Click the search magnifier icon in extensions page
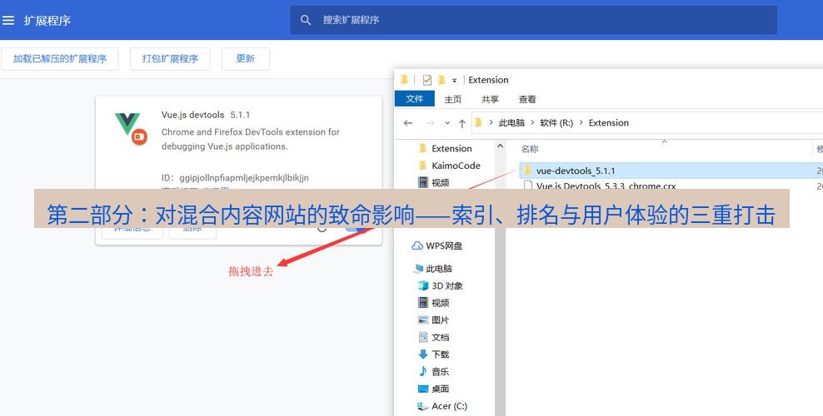 pyautogui.click(x=306, y=20)
